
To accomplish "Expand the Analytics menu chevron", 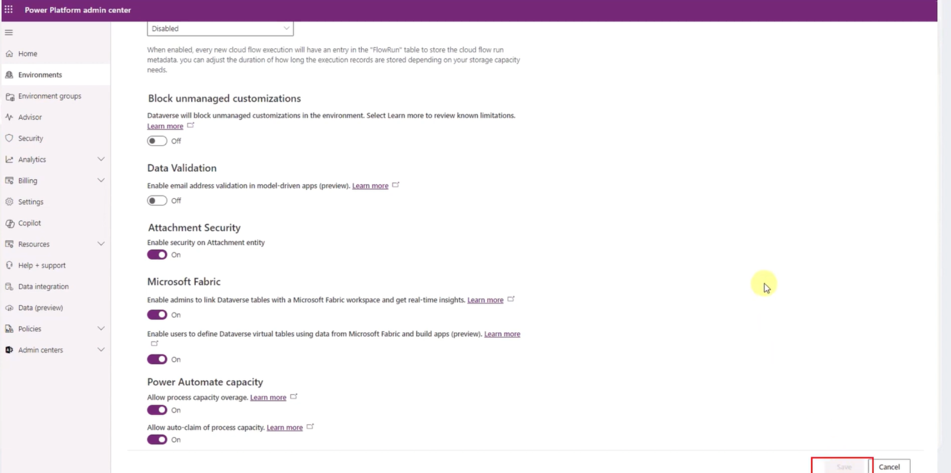I will tap(101, 159).
